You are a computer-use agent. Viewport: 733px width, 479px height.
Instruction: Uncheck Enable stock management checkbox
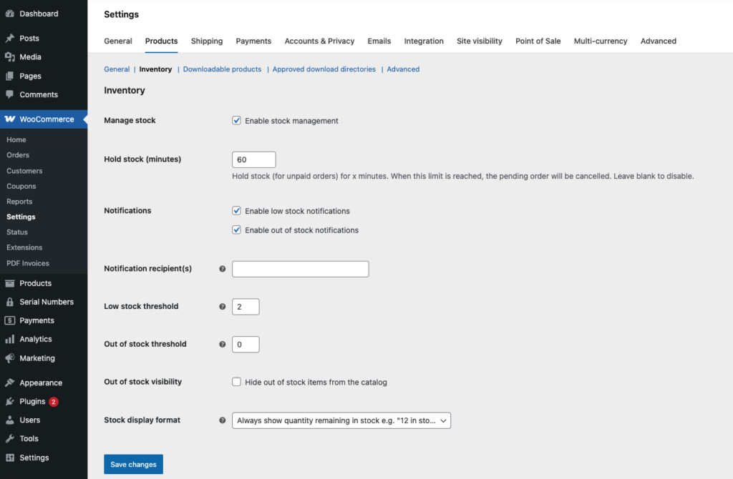click(x=237, y=121)
